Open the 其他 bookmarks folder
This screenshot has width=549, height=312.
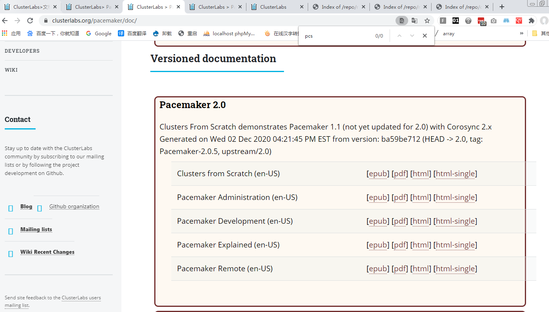tap(540, 33)
